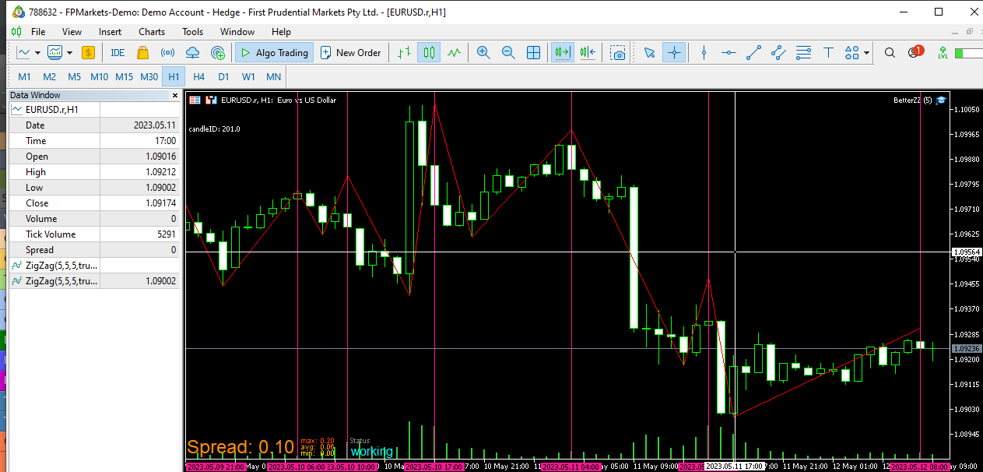
Task: Click the Spread: 0.10 chart label
Action: coord(240,447)
